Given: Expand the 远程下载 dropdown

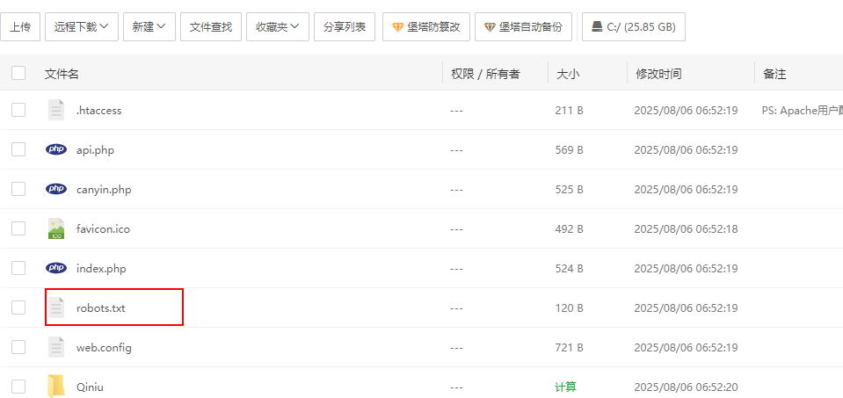Looking at the screenshot, I should point(82,26).
